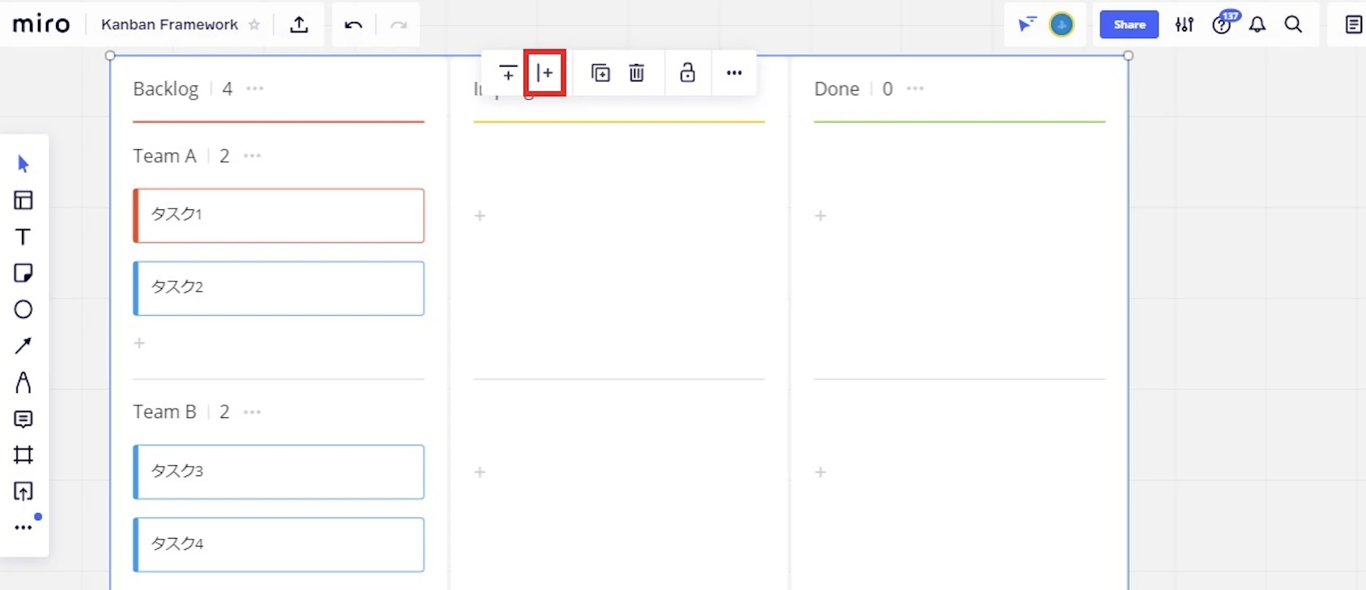This screenshot has height=590, width=1366.
Task: Click the Upload tool in sidebar
Action: 23,491
